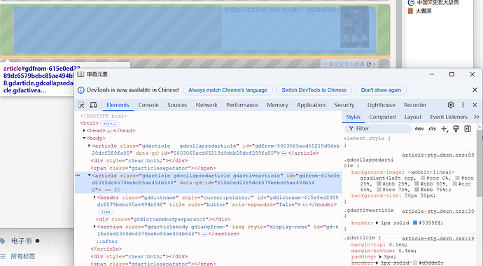Expand the section gdarticlebody node
This screenshot has height=266, width=483.
pos(94,227)
